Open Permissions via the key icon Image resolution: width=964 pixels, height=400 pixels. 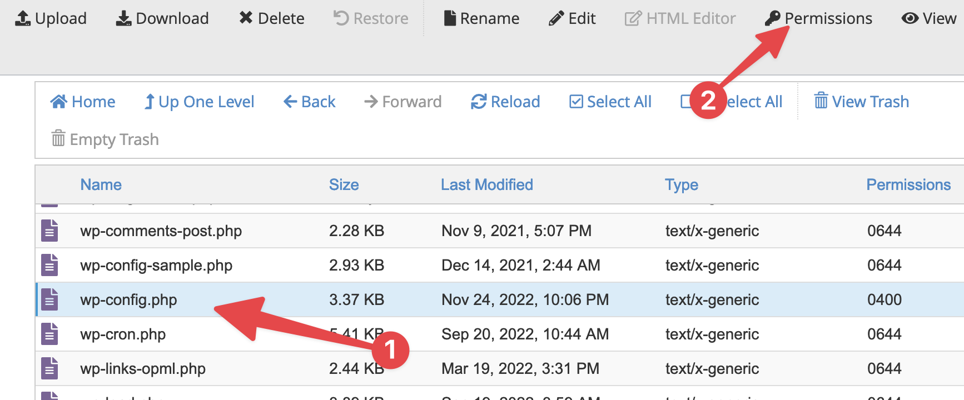click(x=772, y=18)
